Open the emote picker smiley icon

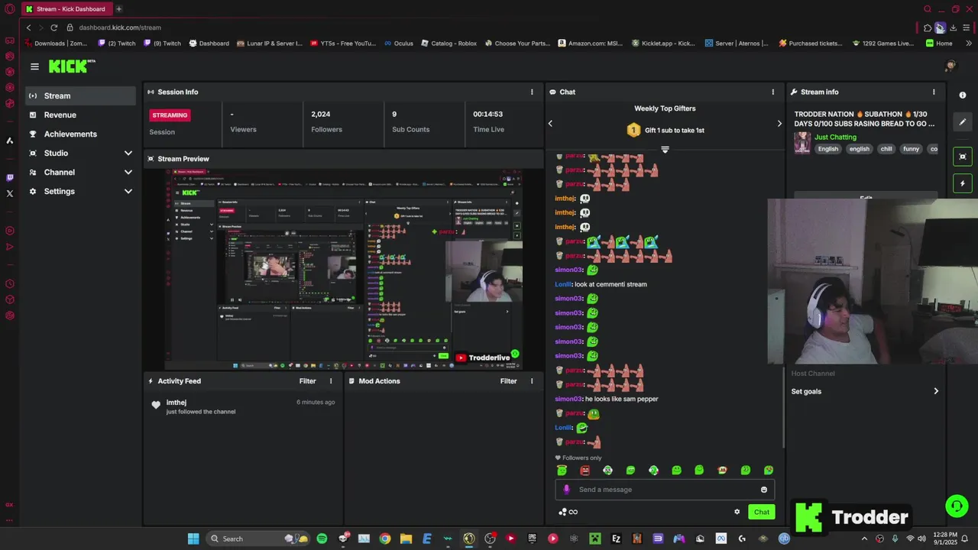click(x=763, y=490)
